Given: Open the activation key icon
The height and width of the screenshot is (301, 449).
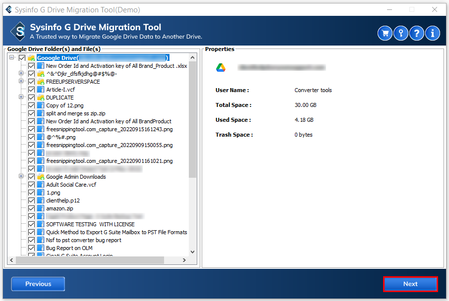Looking at the screenshot, I should click(x=401, y=33).
